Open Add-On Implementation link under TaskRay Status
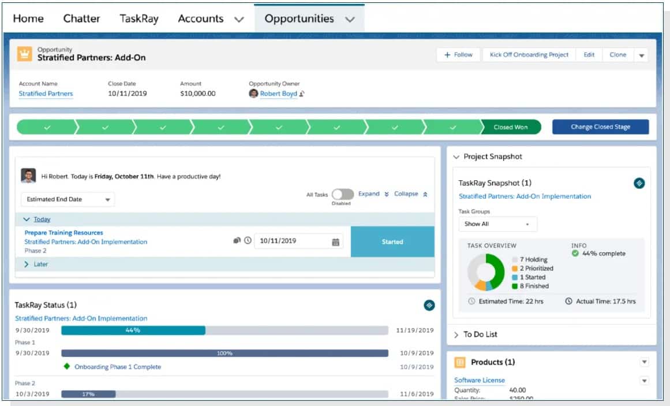Screen dimensions: 670x406 pos(81,318)
